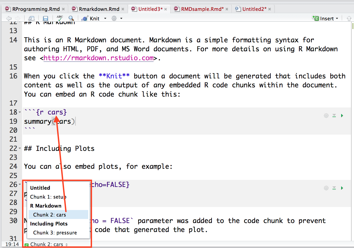Screen dimensions: 354x248
Task: Select Chunk 3: pressure in popup
Action: coord(55,233)
